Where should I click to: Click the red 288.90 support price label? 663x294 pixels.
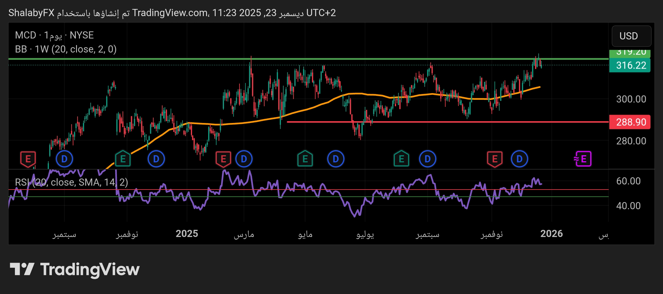pyautogui.click(x=630, y=122)
